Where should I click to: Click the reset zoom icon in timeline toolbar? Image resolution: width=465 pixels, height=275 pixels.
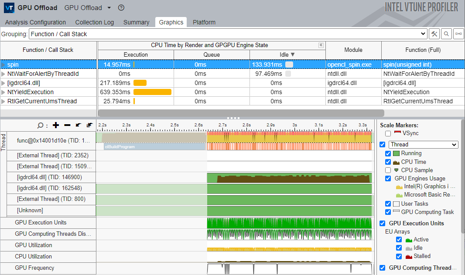tap(90, 126)
